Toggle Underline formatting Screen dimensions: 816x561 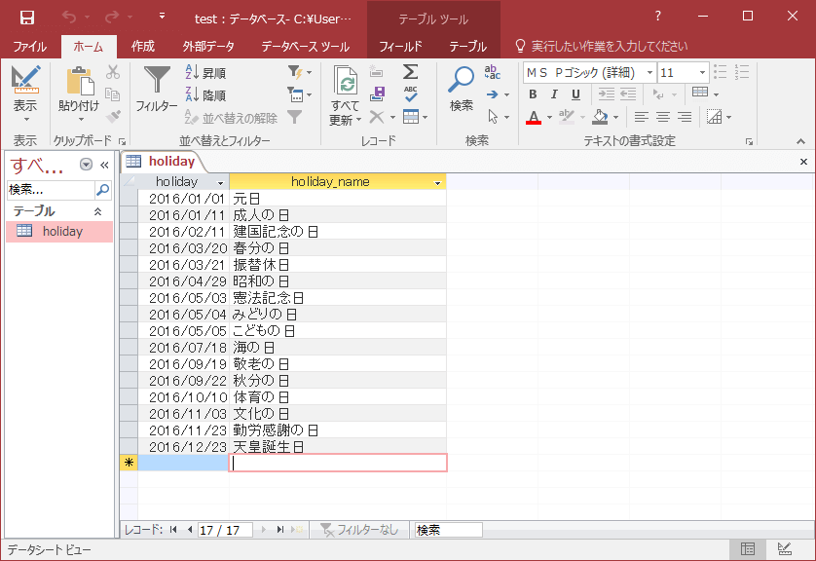575,94
